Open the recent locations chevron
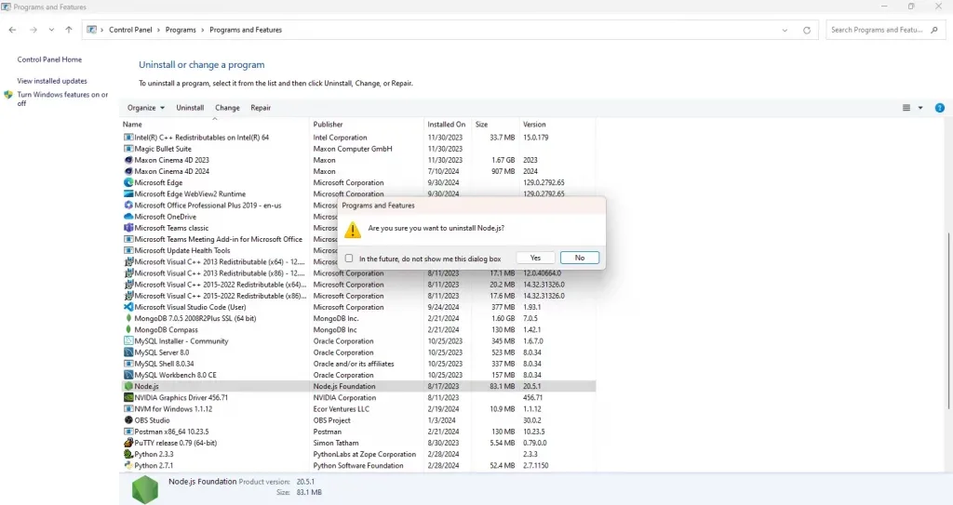This screenshot has height=505, width=953. tap(51, 30)
